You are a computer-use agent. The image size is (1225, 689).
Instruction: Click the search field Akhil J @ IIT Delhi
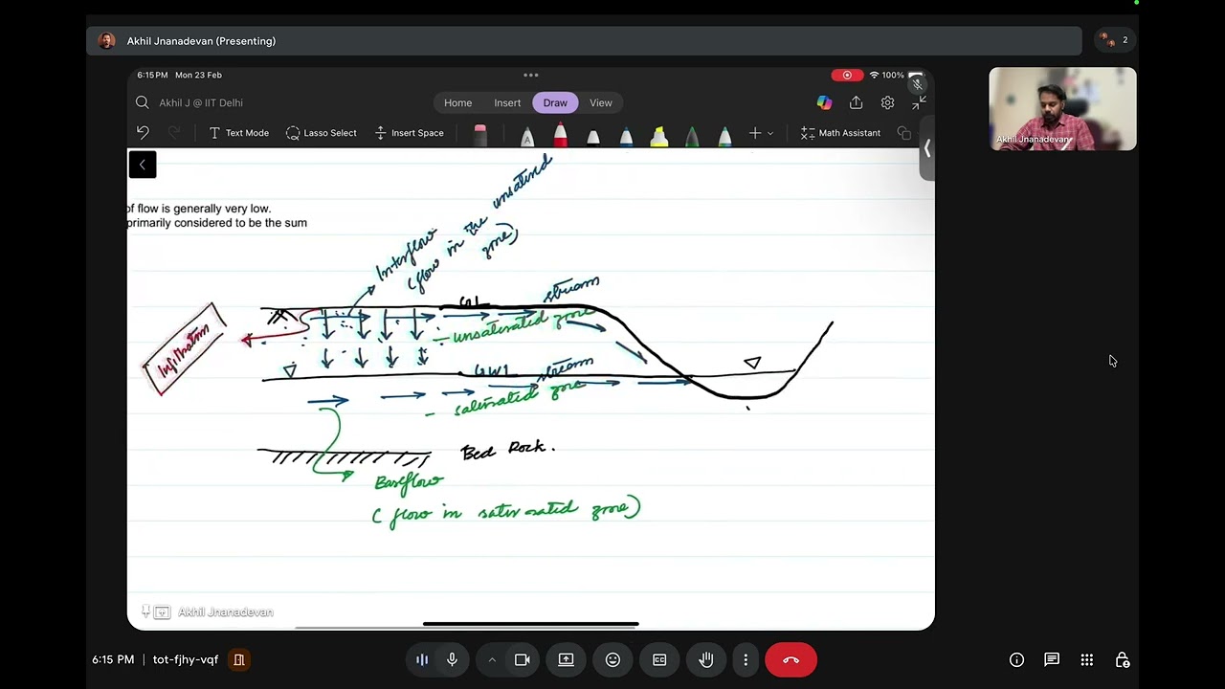coord(201,102)
